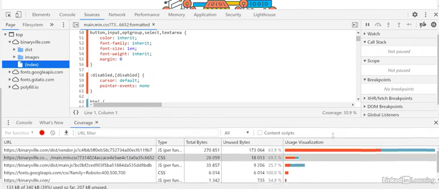439x189 pixels.
Task: Select the fonts.googleapis.com CSS coverage row
Action: [220, 173]
